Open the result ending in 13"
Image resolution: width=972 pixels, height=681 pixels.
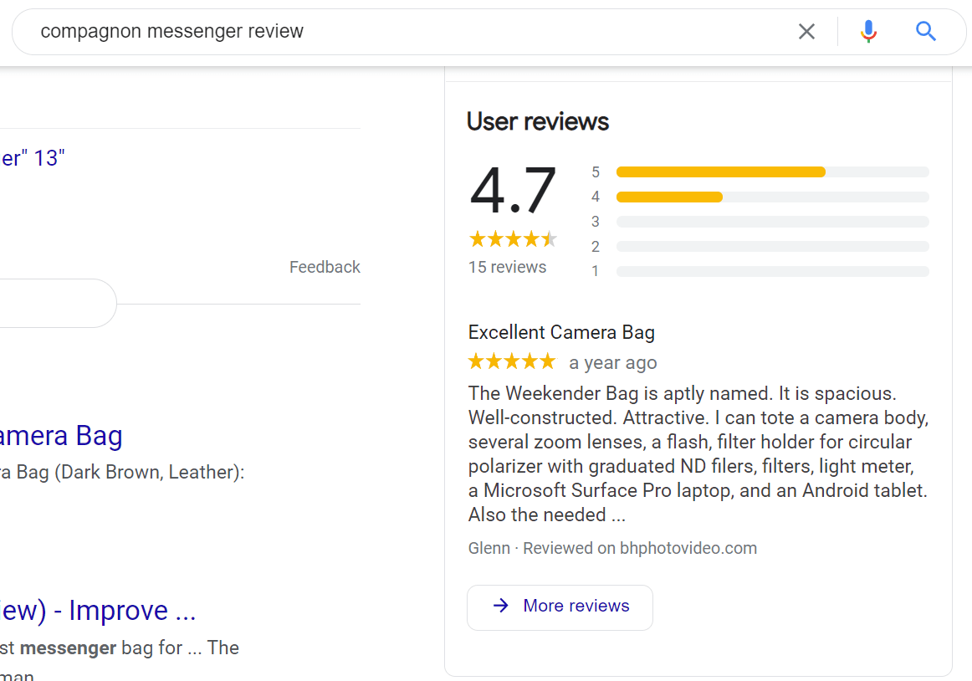click(x=33, y=158)
